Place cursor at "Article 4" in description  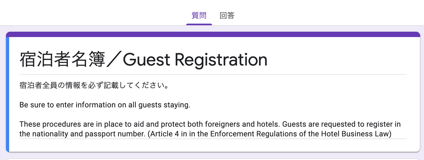click(x=164, y=134)
